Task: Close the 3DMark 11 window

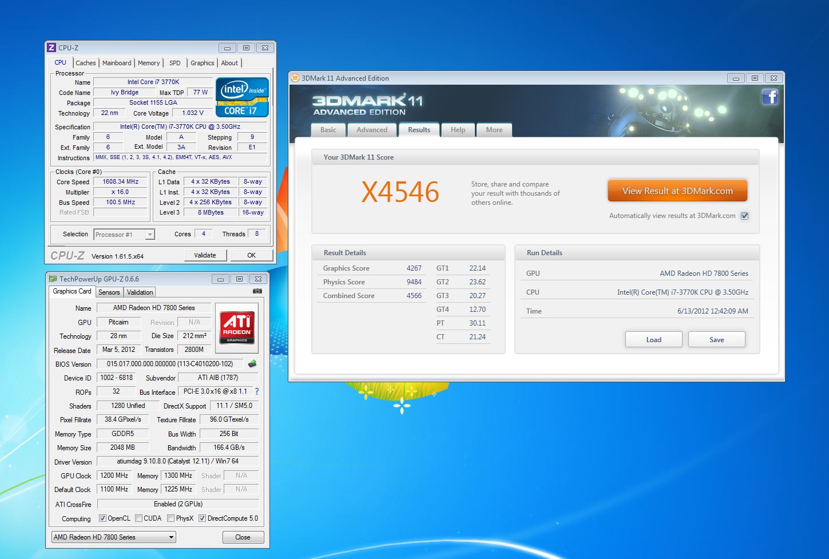Action: [774, 78]
